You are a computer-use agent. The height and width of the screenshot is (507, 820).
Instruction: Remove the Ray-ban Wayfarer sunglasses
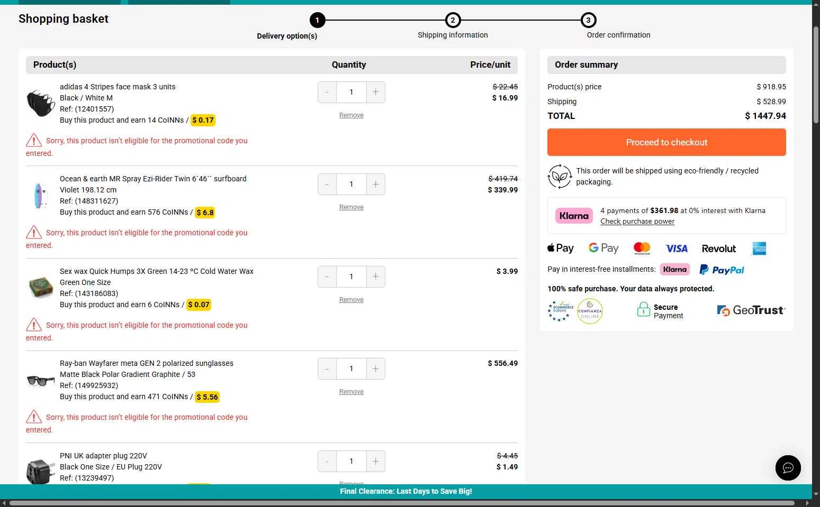(352, 392)
